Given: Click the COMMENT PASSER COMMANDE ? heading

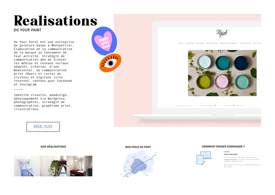Looking at the screenshot, I should click(x=223, y=146).
